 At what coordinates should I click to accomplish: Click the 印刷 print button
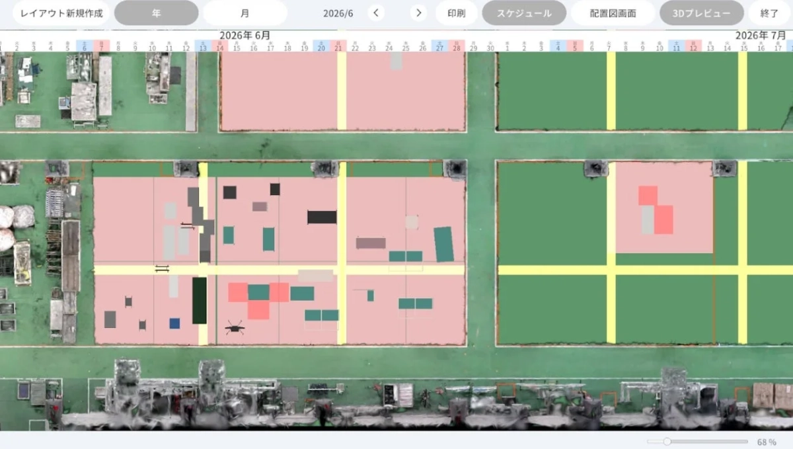click(x=457, y=13)
